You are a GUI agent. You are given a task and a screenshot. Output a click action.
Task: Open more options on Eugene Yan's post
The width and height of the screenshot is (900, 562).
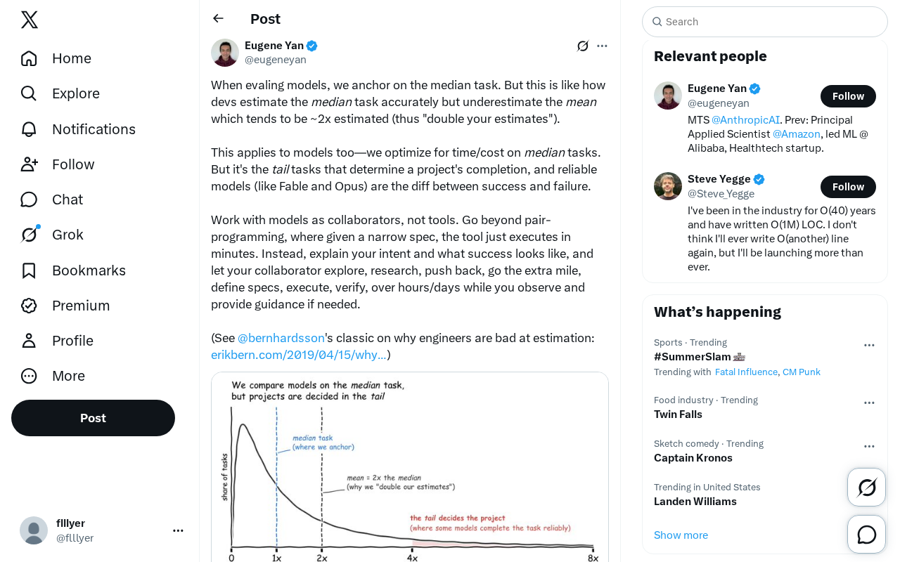pos(602,46)
